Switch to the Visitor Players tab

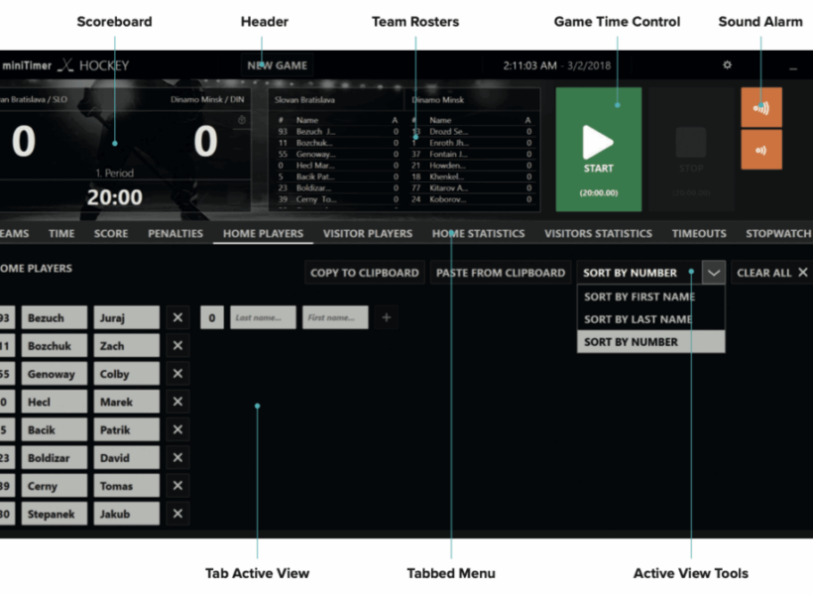pyautogui.click(x=367, y=234)
